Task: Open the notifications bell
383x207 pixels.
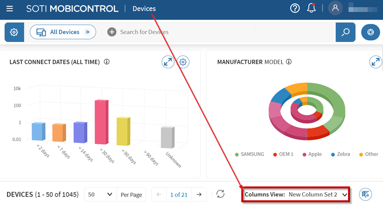Action: click(x=311, y=8)
